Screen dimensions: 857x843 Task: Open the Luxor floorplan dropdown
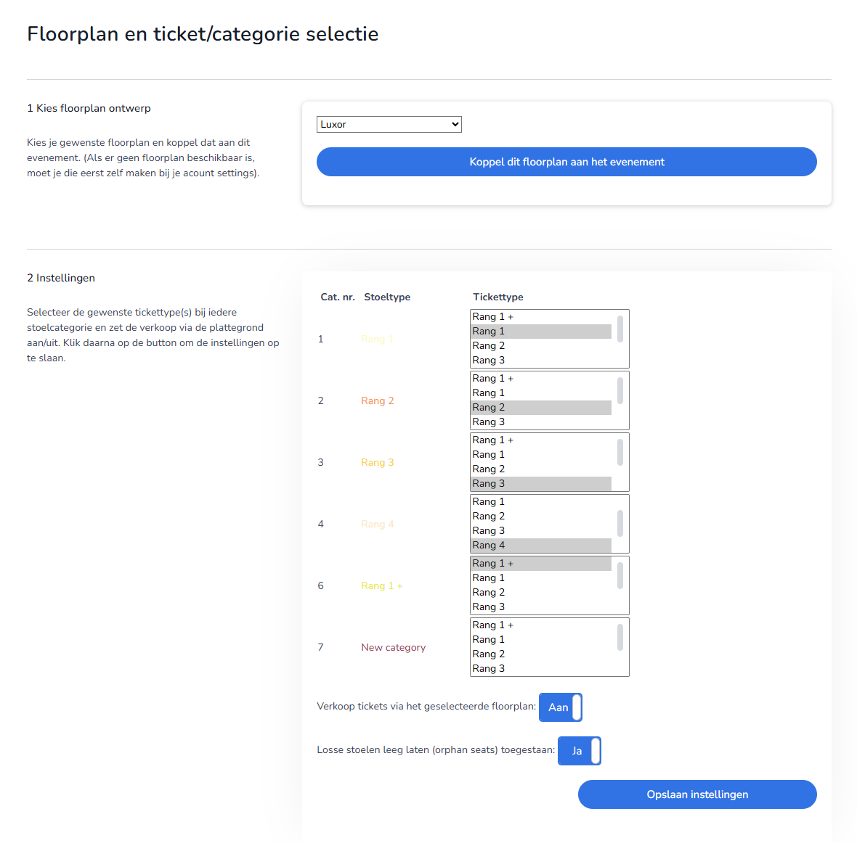pyautogui.click(x=389, y=124)
